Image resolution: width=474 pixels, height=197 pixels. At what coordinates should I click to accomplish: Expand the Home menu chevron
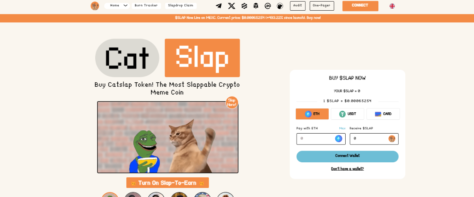coord(126,6)
